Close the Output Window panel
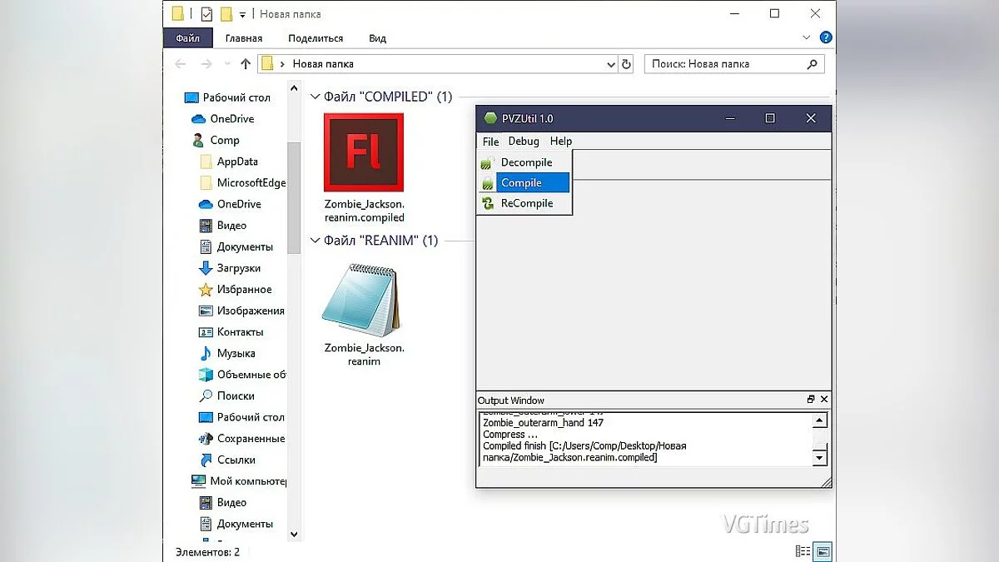 tap(824, 400)
